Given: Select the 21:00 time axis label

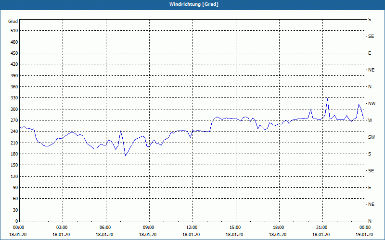Looking at the screenshot, I should [x=322, y=228].
